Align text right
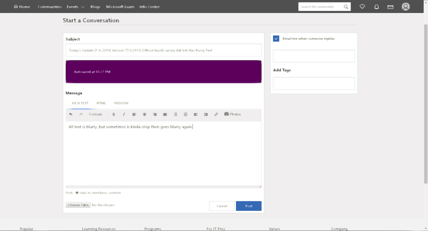428x231 pixels. (155, 114)
